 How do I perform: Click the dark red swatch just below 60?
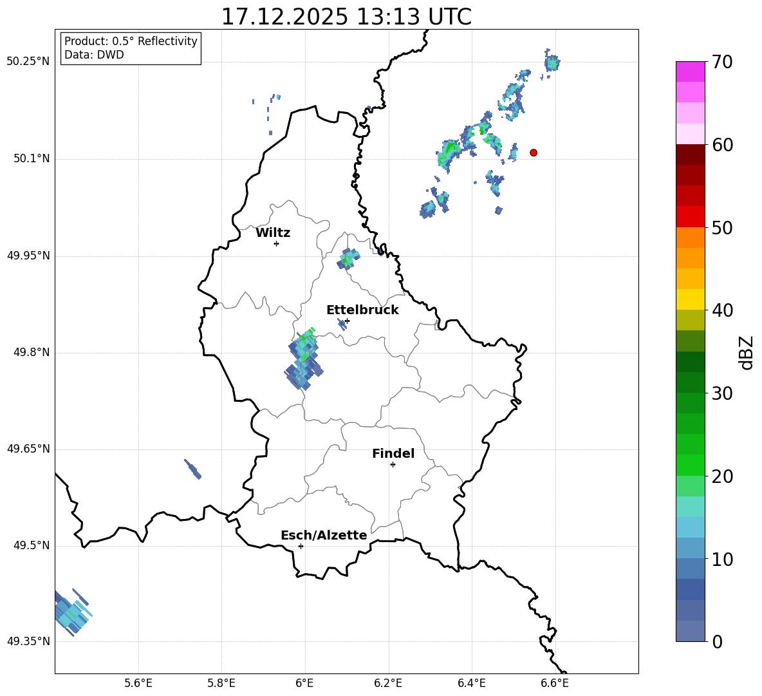[x=691, y=155]
